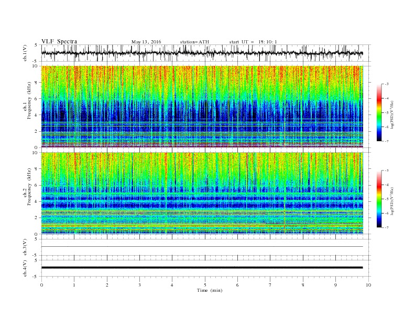The height and width of the screenshot is (320, 415).
Task: Click the ch.1 'Frequency (kHz)' axis label
Action: pos(29,100)
